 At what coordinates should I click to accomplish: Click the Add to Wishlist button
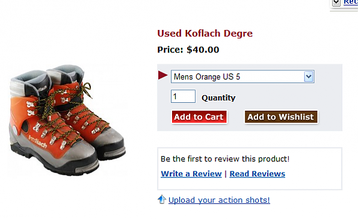pyautogui.click(x=281, y=117)
